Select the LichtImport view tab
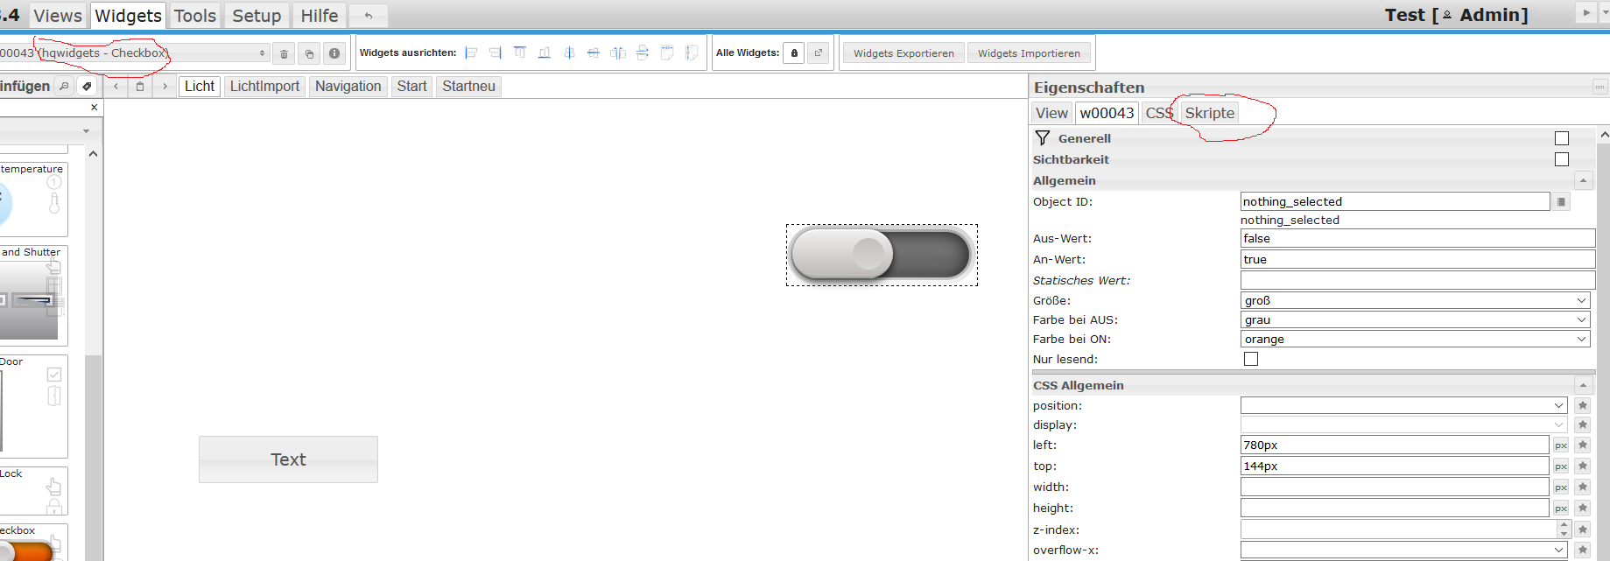This screenshot has height=561, width=1610. pyautogui.click(x=264, y=86)
